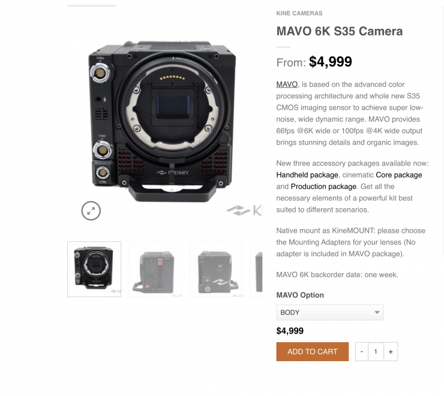Follow the Core package link
Viewport: 444px width, 396px height.
(398, 175)
